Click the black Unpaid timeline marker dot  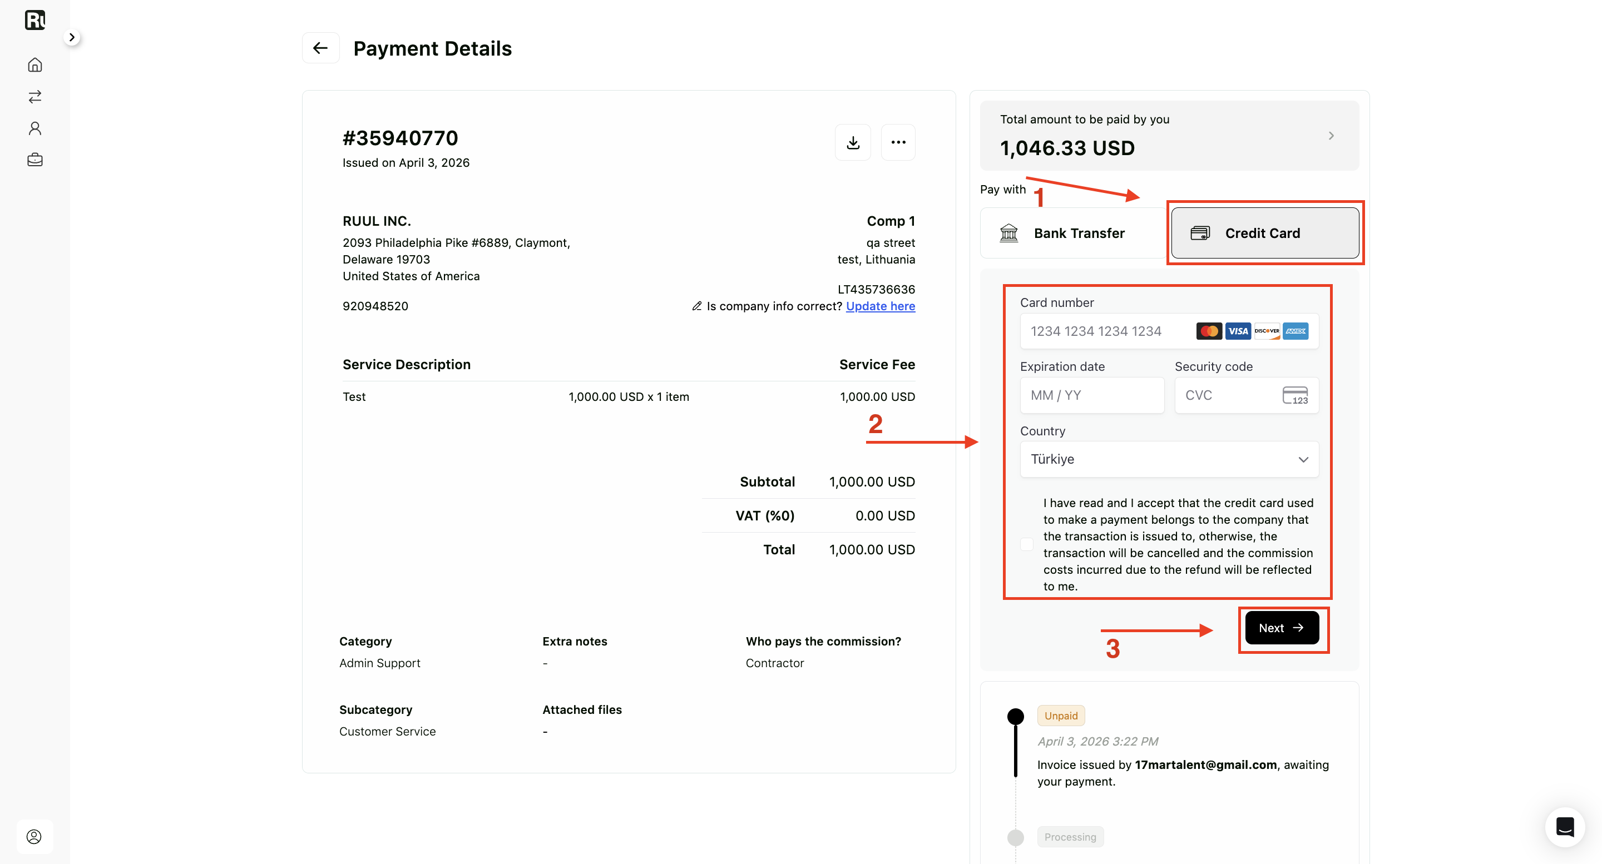pyautogui.click(x=1016, y=717)
